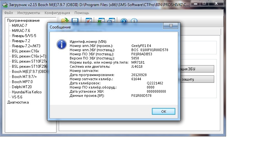The width and height of the screenshot is (263, 147).
Task: Choose the Январь-7.2 tree entry
Action: pos(21,41)
